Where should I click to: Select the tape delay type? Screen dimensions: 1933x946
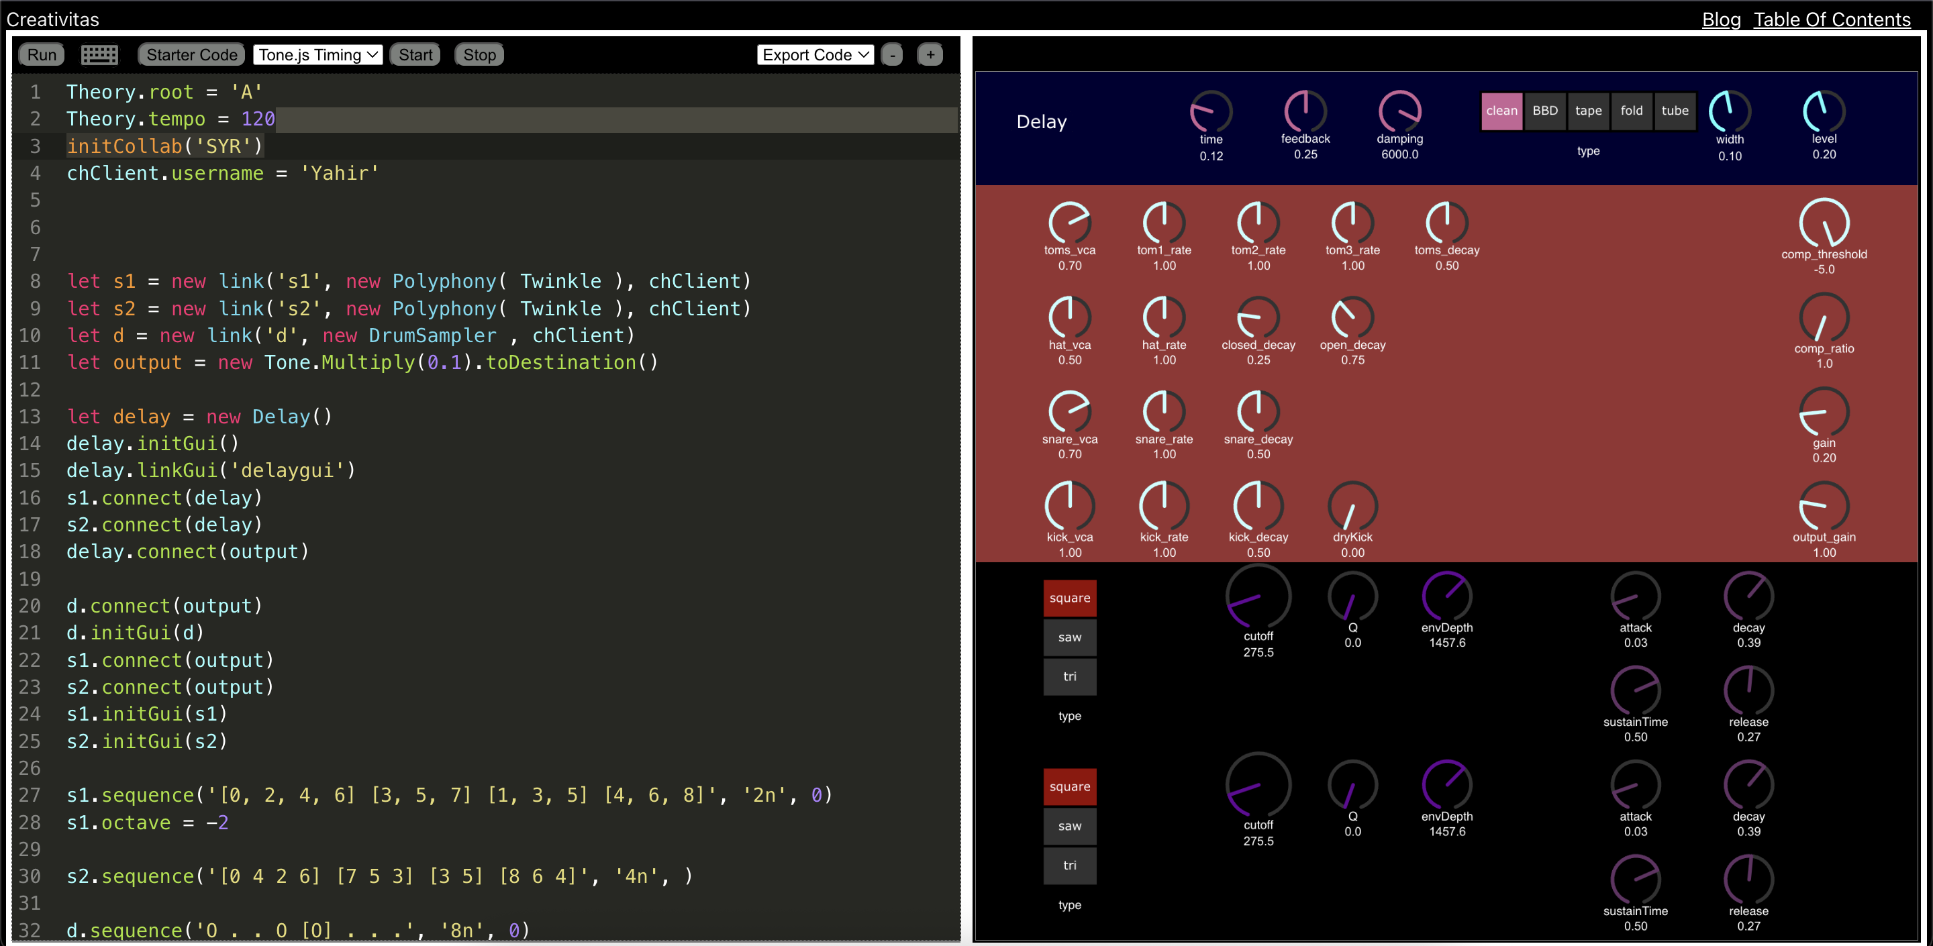(1588, 111)
